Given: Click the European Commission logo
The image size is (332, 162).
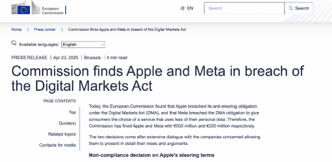Looking at the screenshot, I should tap(39, 8).
